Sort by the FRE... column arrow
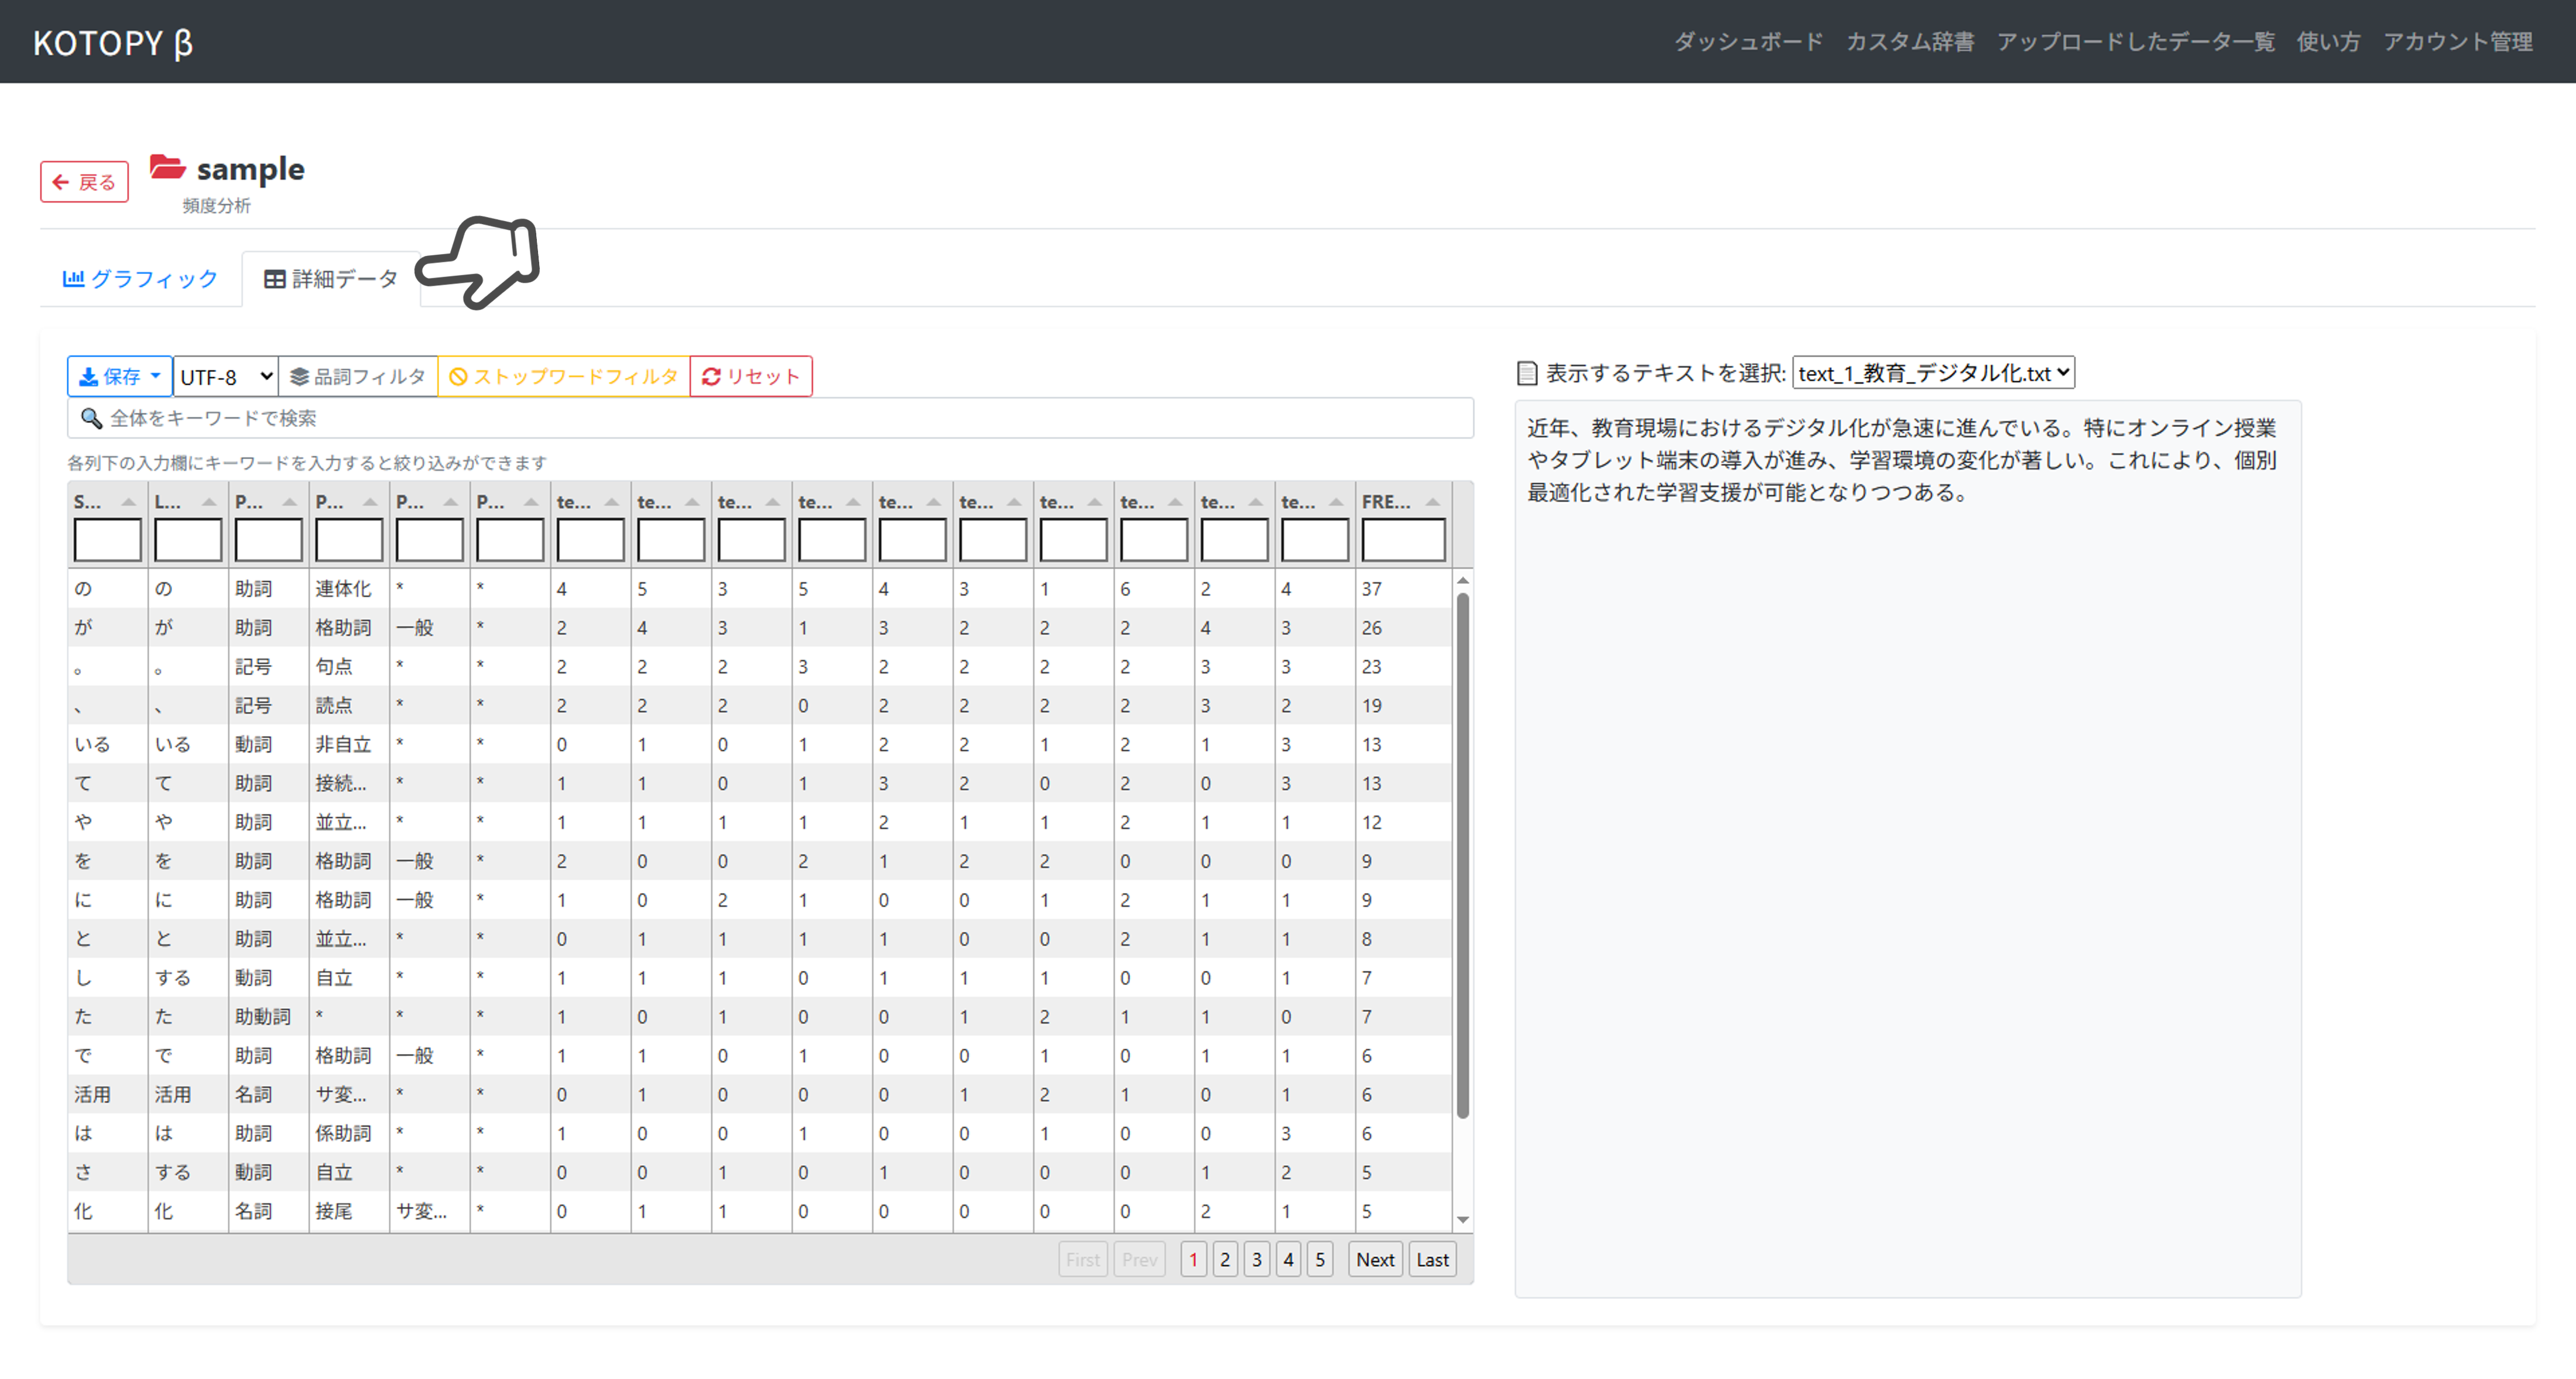This screenshot has height=1379, width=2576. [x=1432, y=502]
